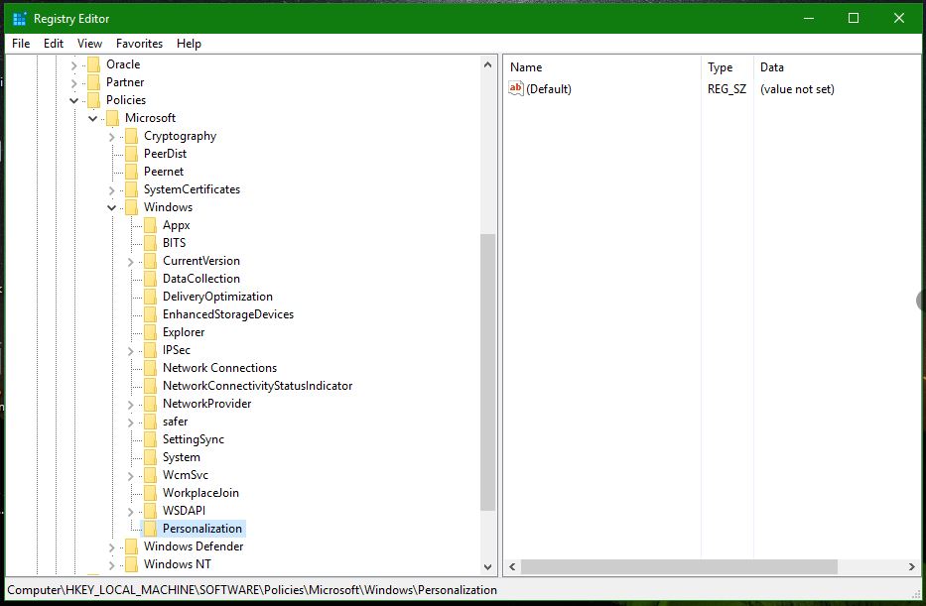The image size is (926, 606).
Task: Click the Windows key folder icon
Action: click(131, 207)
